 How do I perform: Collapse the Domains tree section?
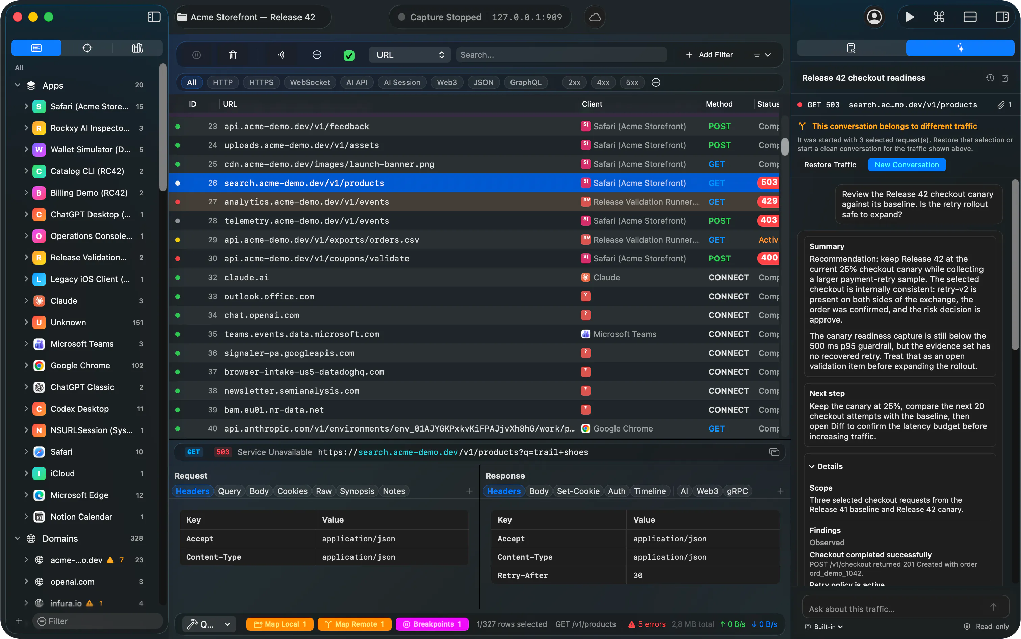point(17,538)
